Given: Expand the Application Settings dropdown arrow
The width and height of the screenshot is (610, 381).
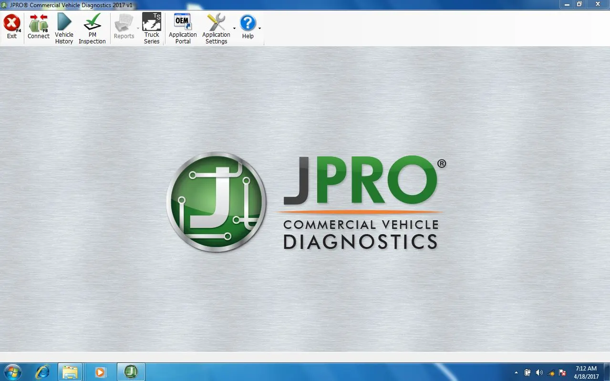Looking at the screenshot, I should tap(234, 29).
